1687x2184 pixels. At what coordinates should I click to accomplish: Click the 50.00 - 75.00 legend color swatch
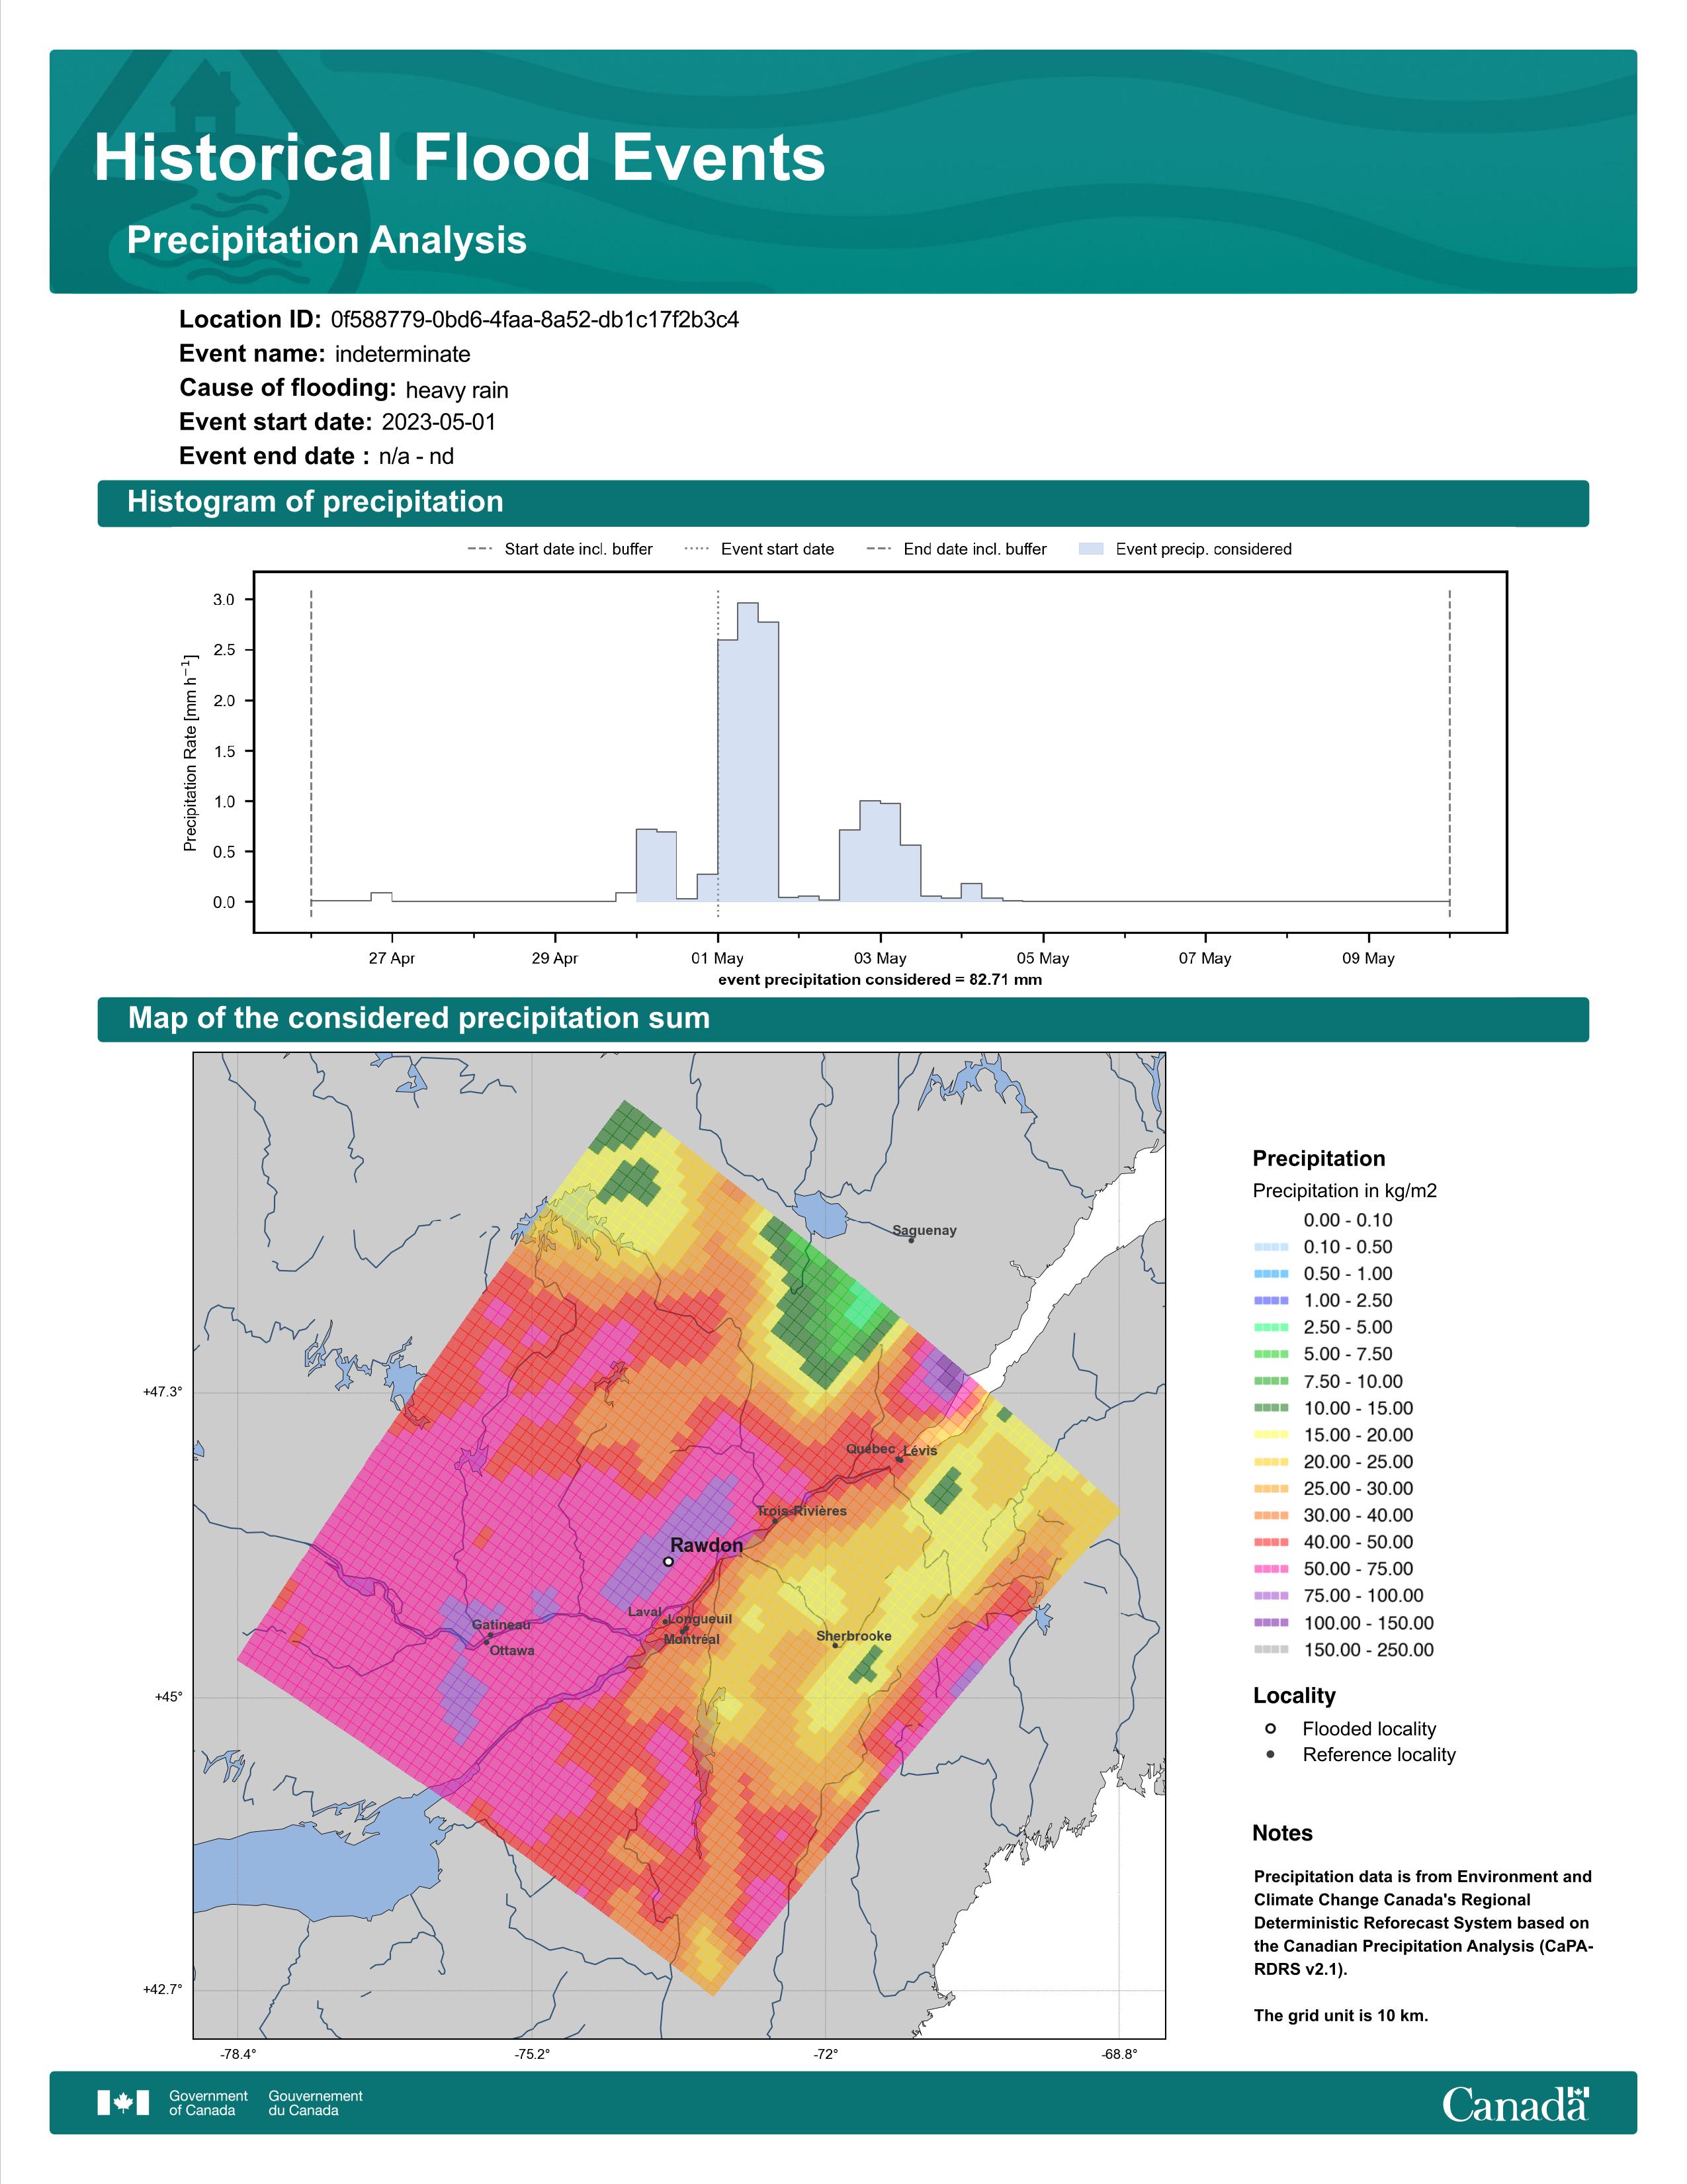[x=1270, y=1569]
